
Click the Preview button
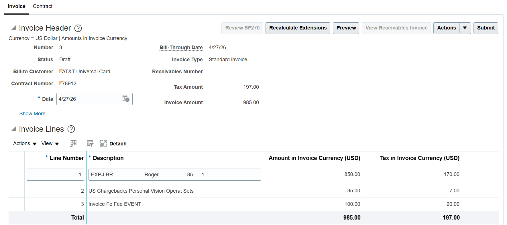[346, 28]
